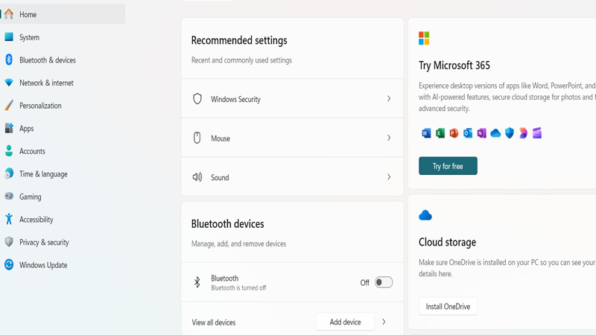Open Mouse settings via its chevron
Screen dimensions: 596x335
(389, 138)
